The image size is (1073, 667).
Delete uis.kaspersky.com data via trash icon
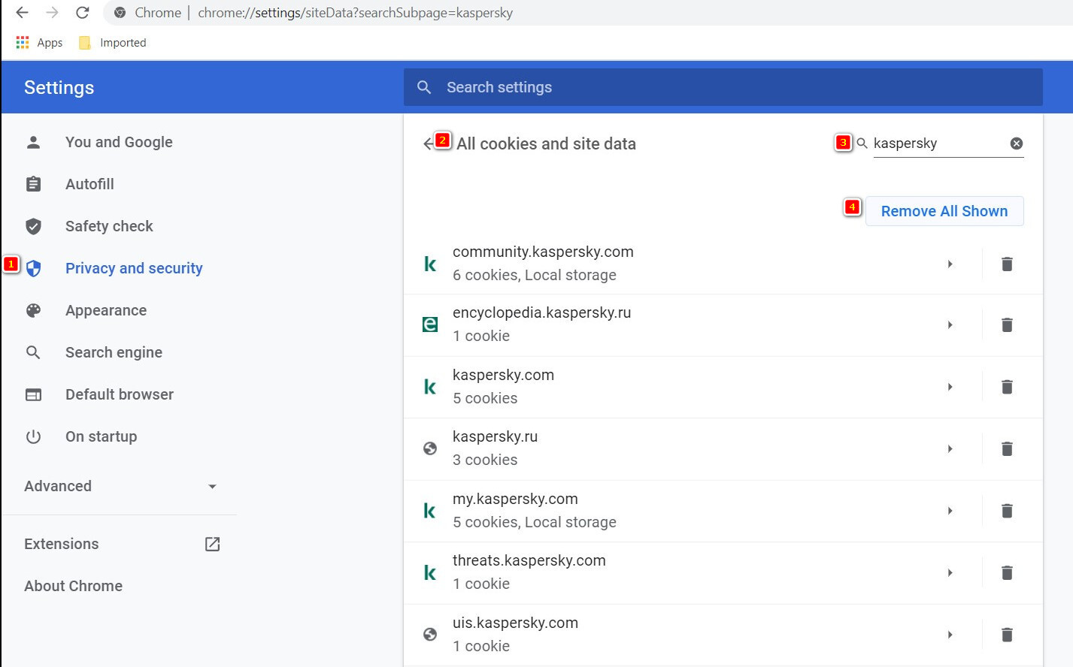coord(1007,635)
